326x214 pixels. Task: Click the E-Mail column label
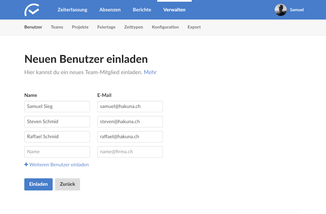104,95
